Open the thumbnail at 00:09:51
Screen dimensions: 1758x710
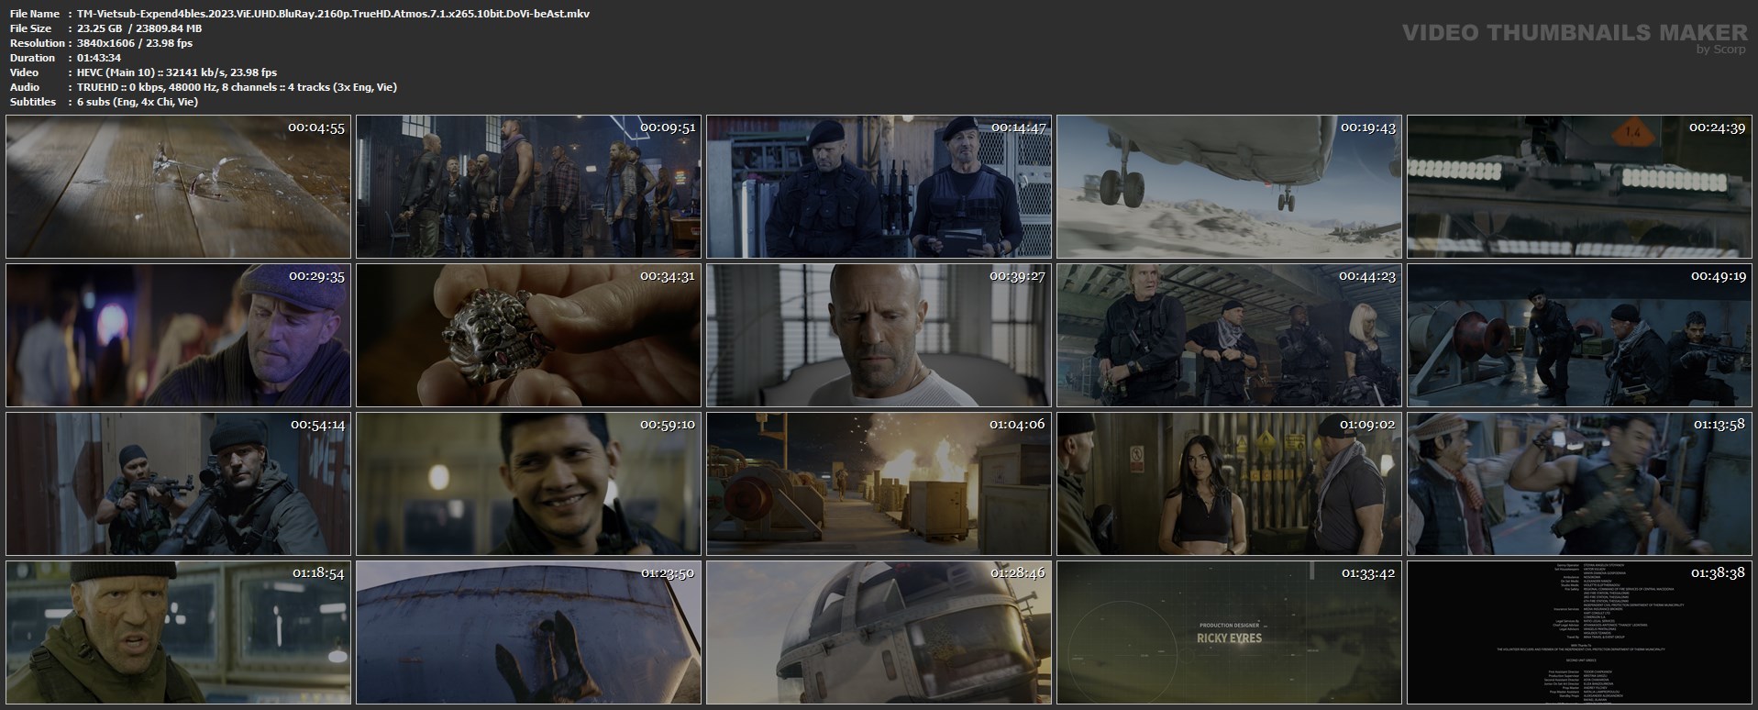point(528,187)
